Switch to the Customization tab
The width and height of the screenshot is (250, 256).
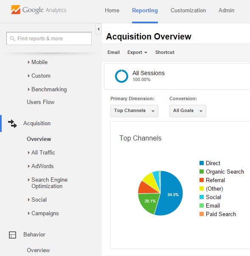[x=188, y=11]
